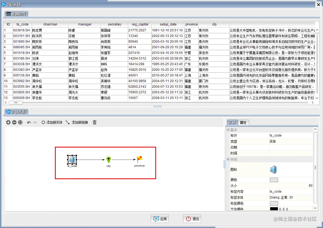
Task: Redo the diagram change
Action: (x=35, y=122)
